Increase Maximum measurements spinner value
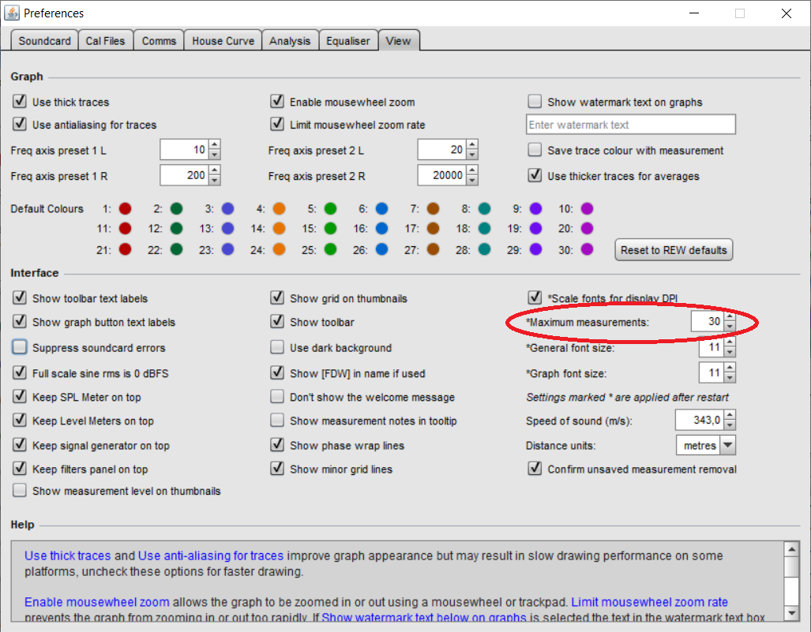811x632 pixels. (x=730, y=317)
